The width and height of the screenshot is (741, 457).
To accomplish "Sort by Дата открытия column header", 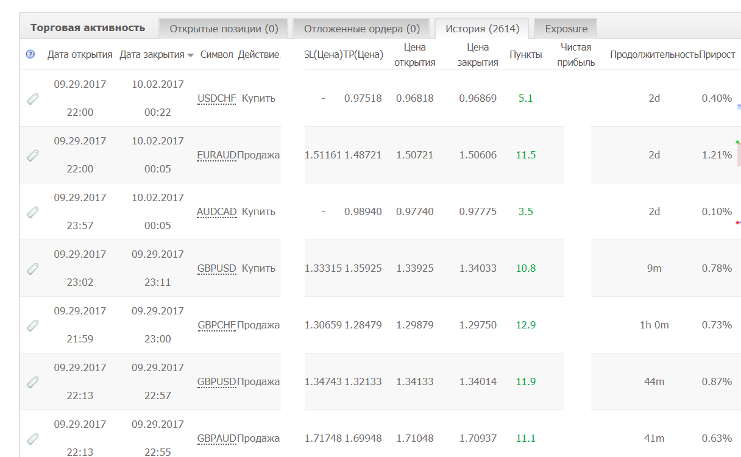I will (80, 54).
